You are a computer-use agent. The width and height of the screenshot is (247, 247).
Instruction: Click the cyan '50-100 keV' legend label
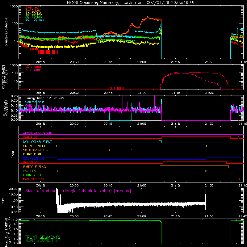35,20
